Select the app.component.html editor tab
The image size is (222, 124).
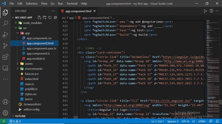pos(78,11)
